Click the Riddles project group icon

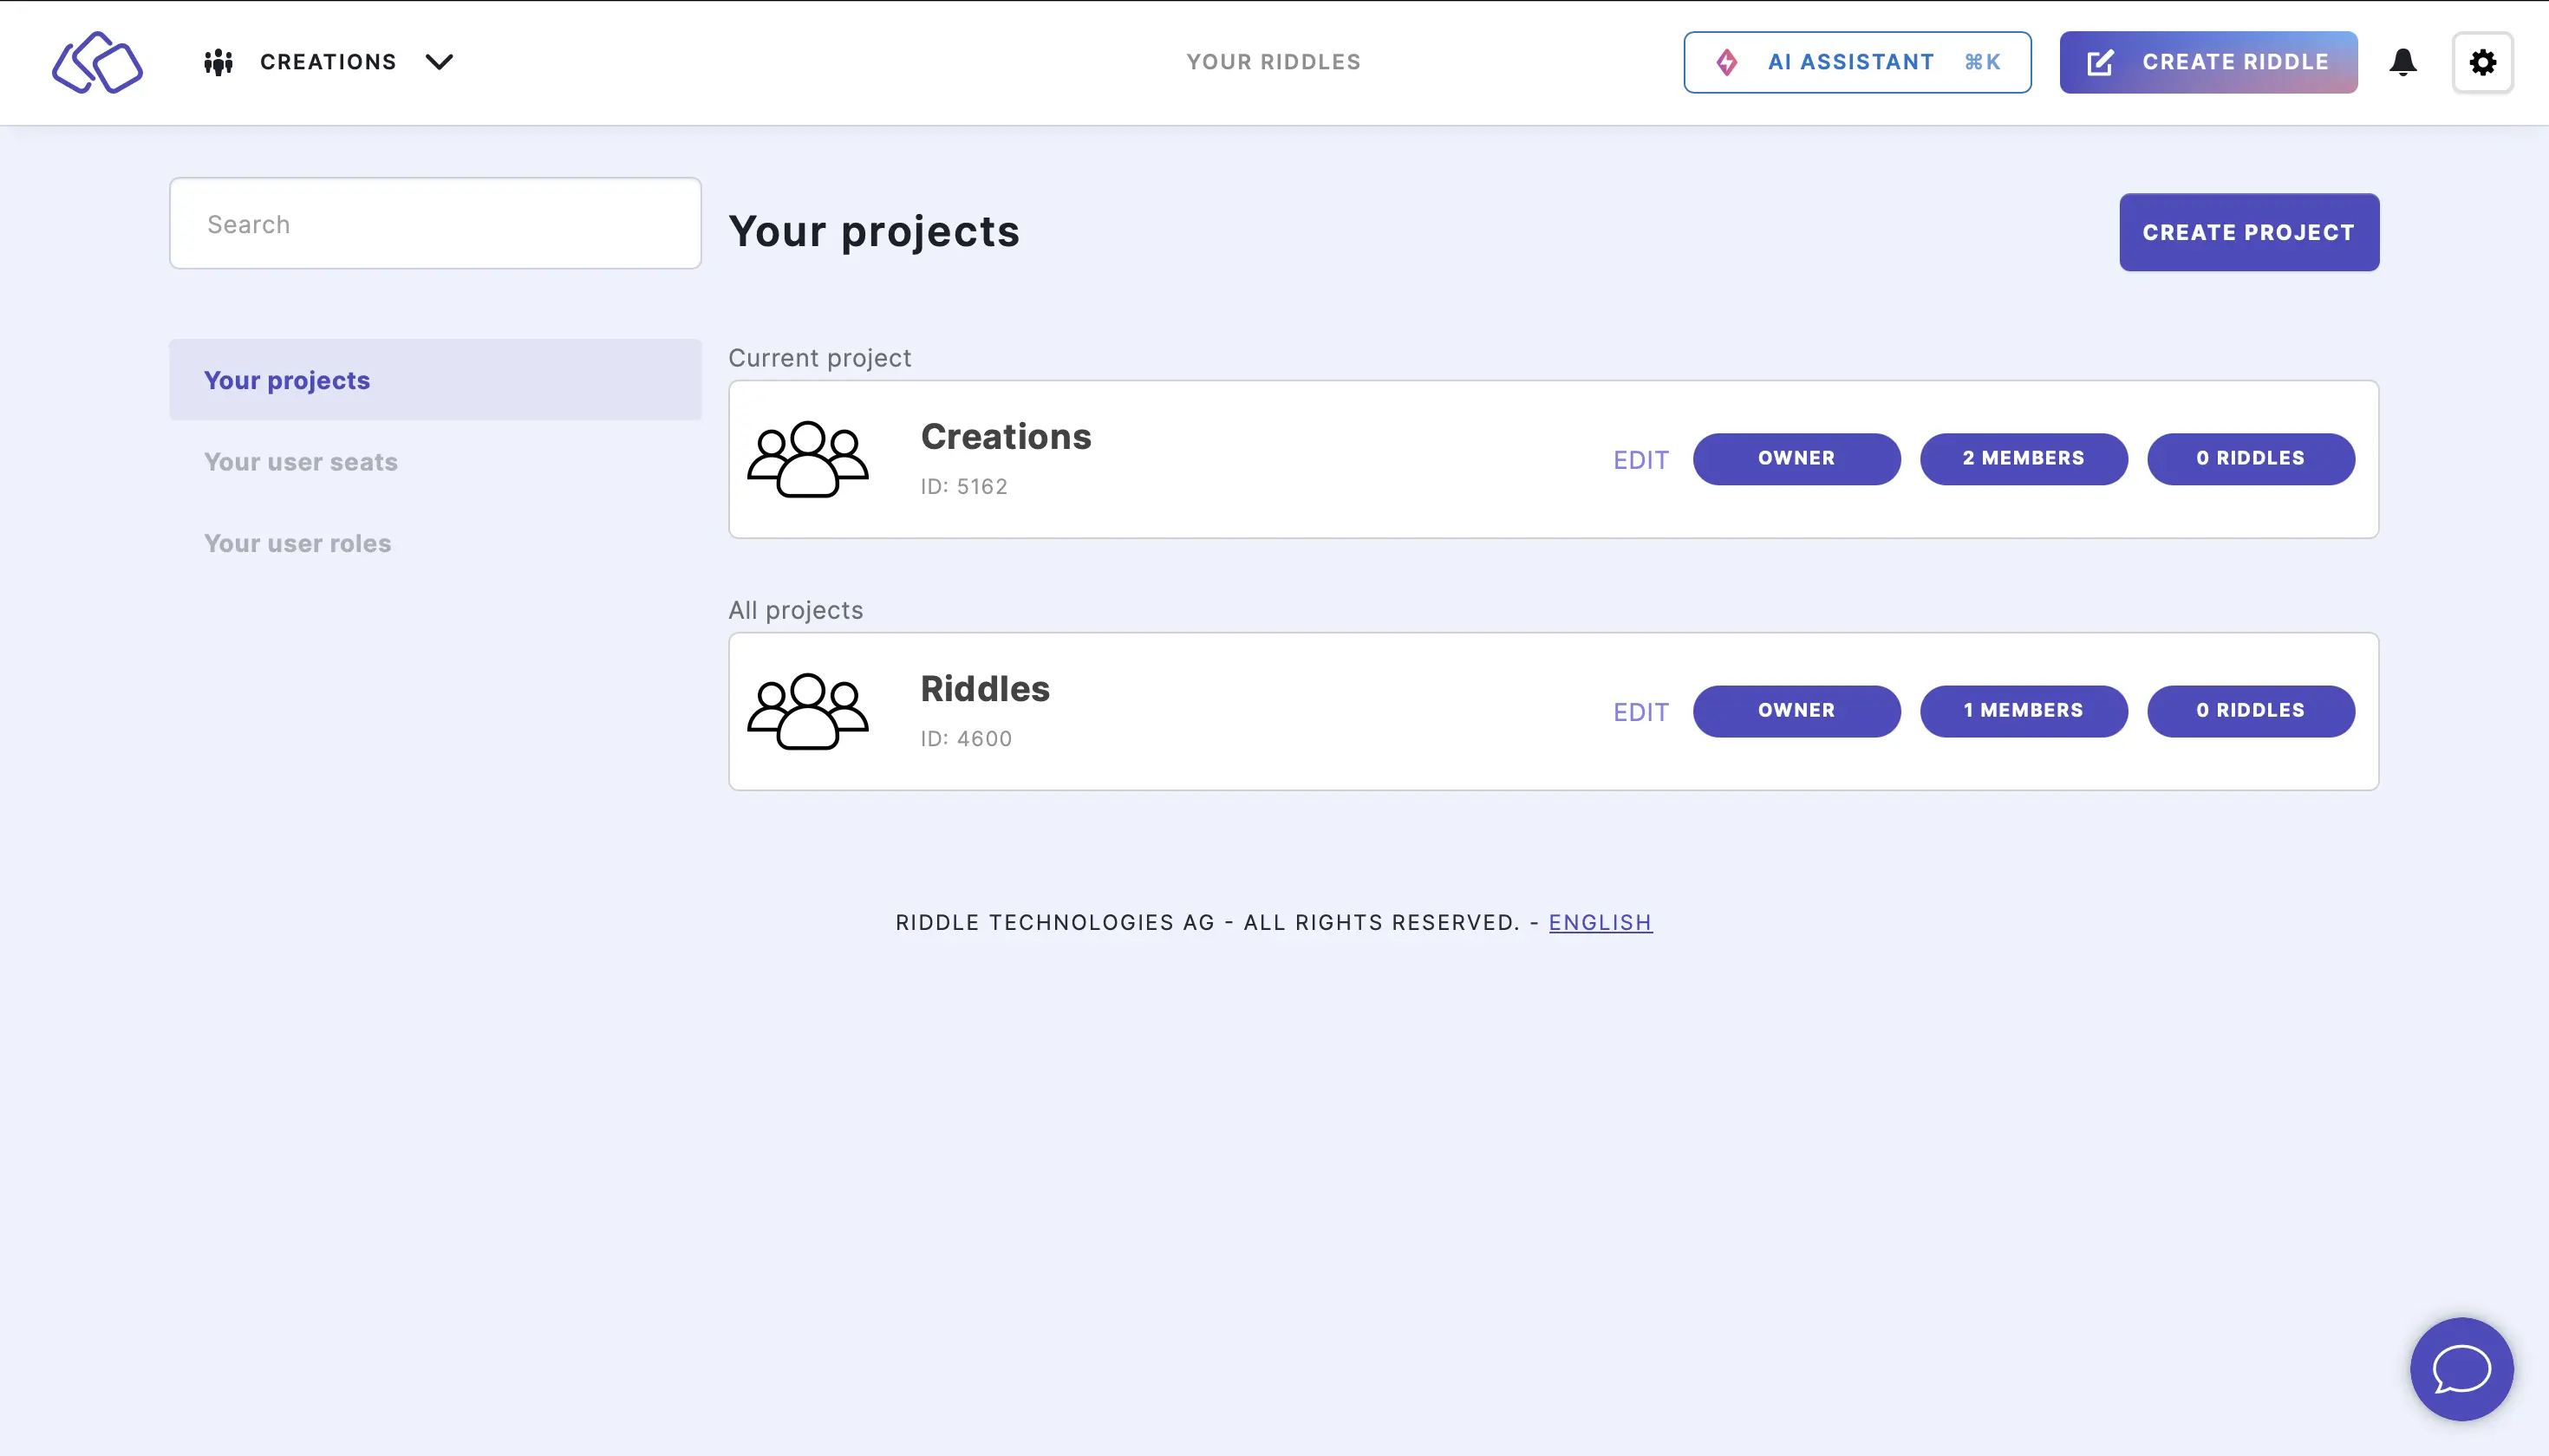809,711
